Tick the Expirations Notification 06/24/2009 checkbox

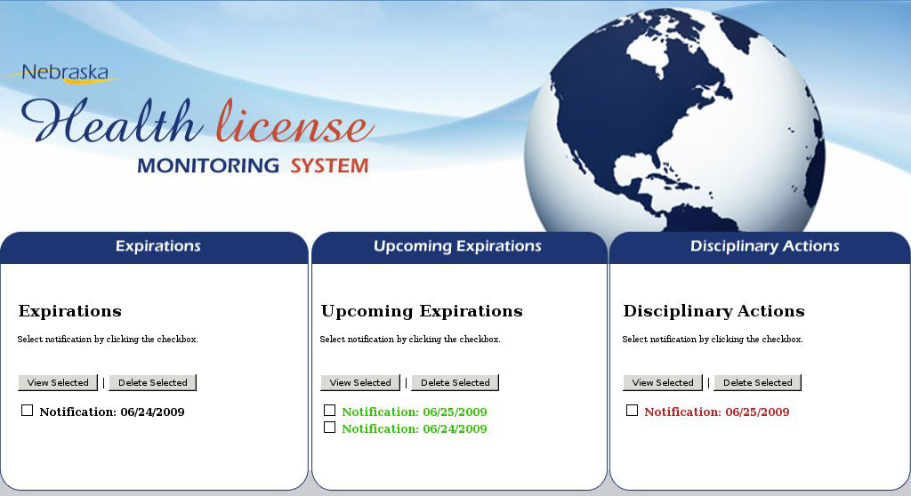pyautogui.click(x=27, y=411)
